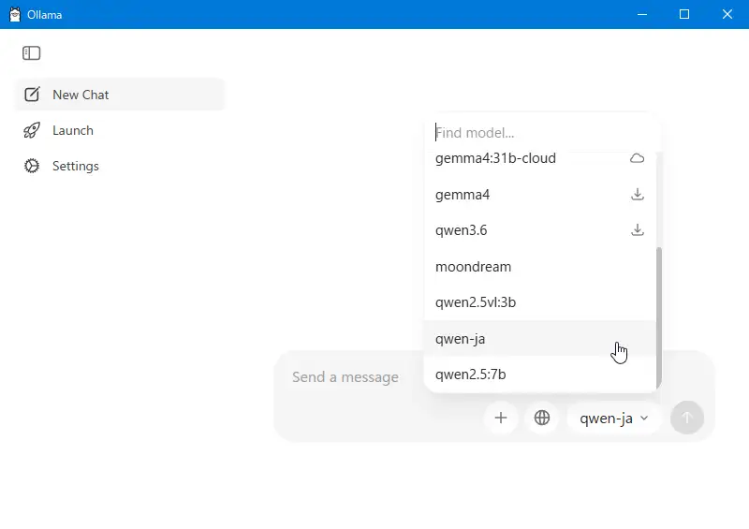Image resolution: width=749 pixels, height=529 pixels.
Task: Close the Ollama window
Action: tap(727, 14)
